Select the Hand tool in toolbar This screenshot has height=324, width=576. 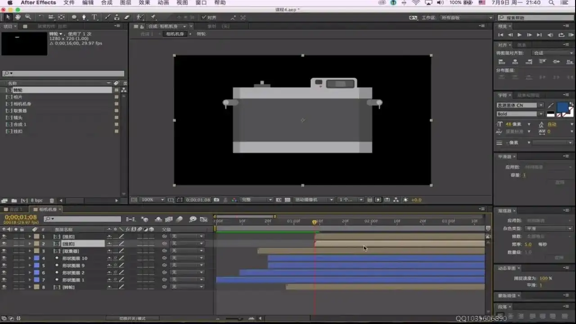(18, 18)
